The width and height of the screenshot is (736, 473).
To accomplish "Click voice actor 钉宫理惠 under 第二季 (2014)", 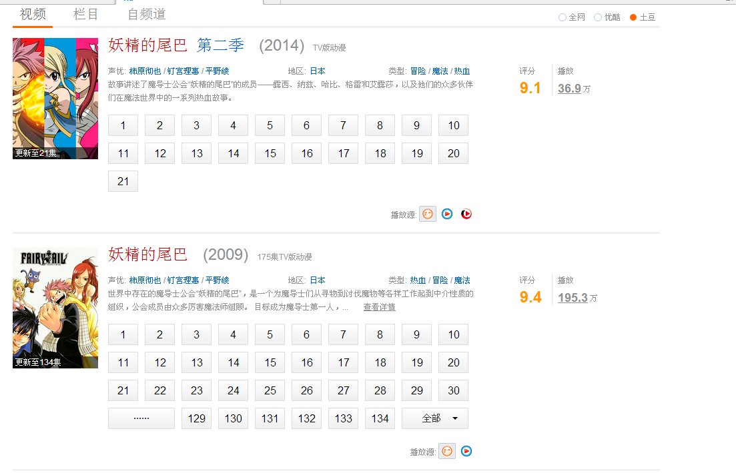I will 183,71.
